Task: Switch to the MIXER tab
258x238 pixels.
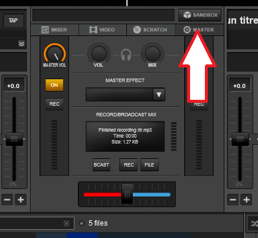Action: click(54, 30)
